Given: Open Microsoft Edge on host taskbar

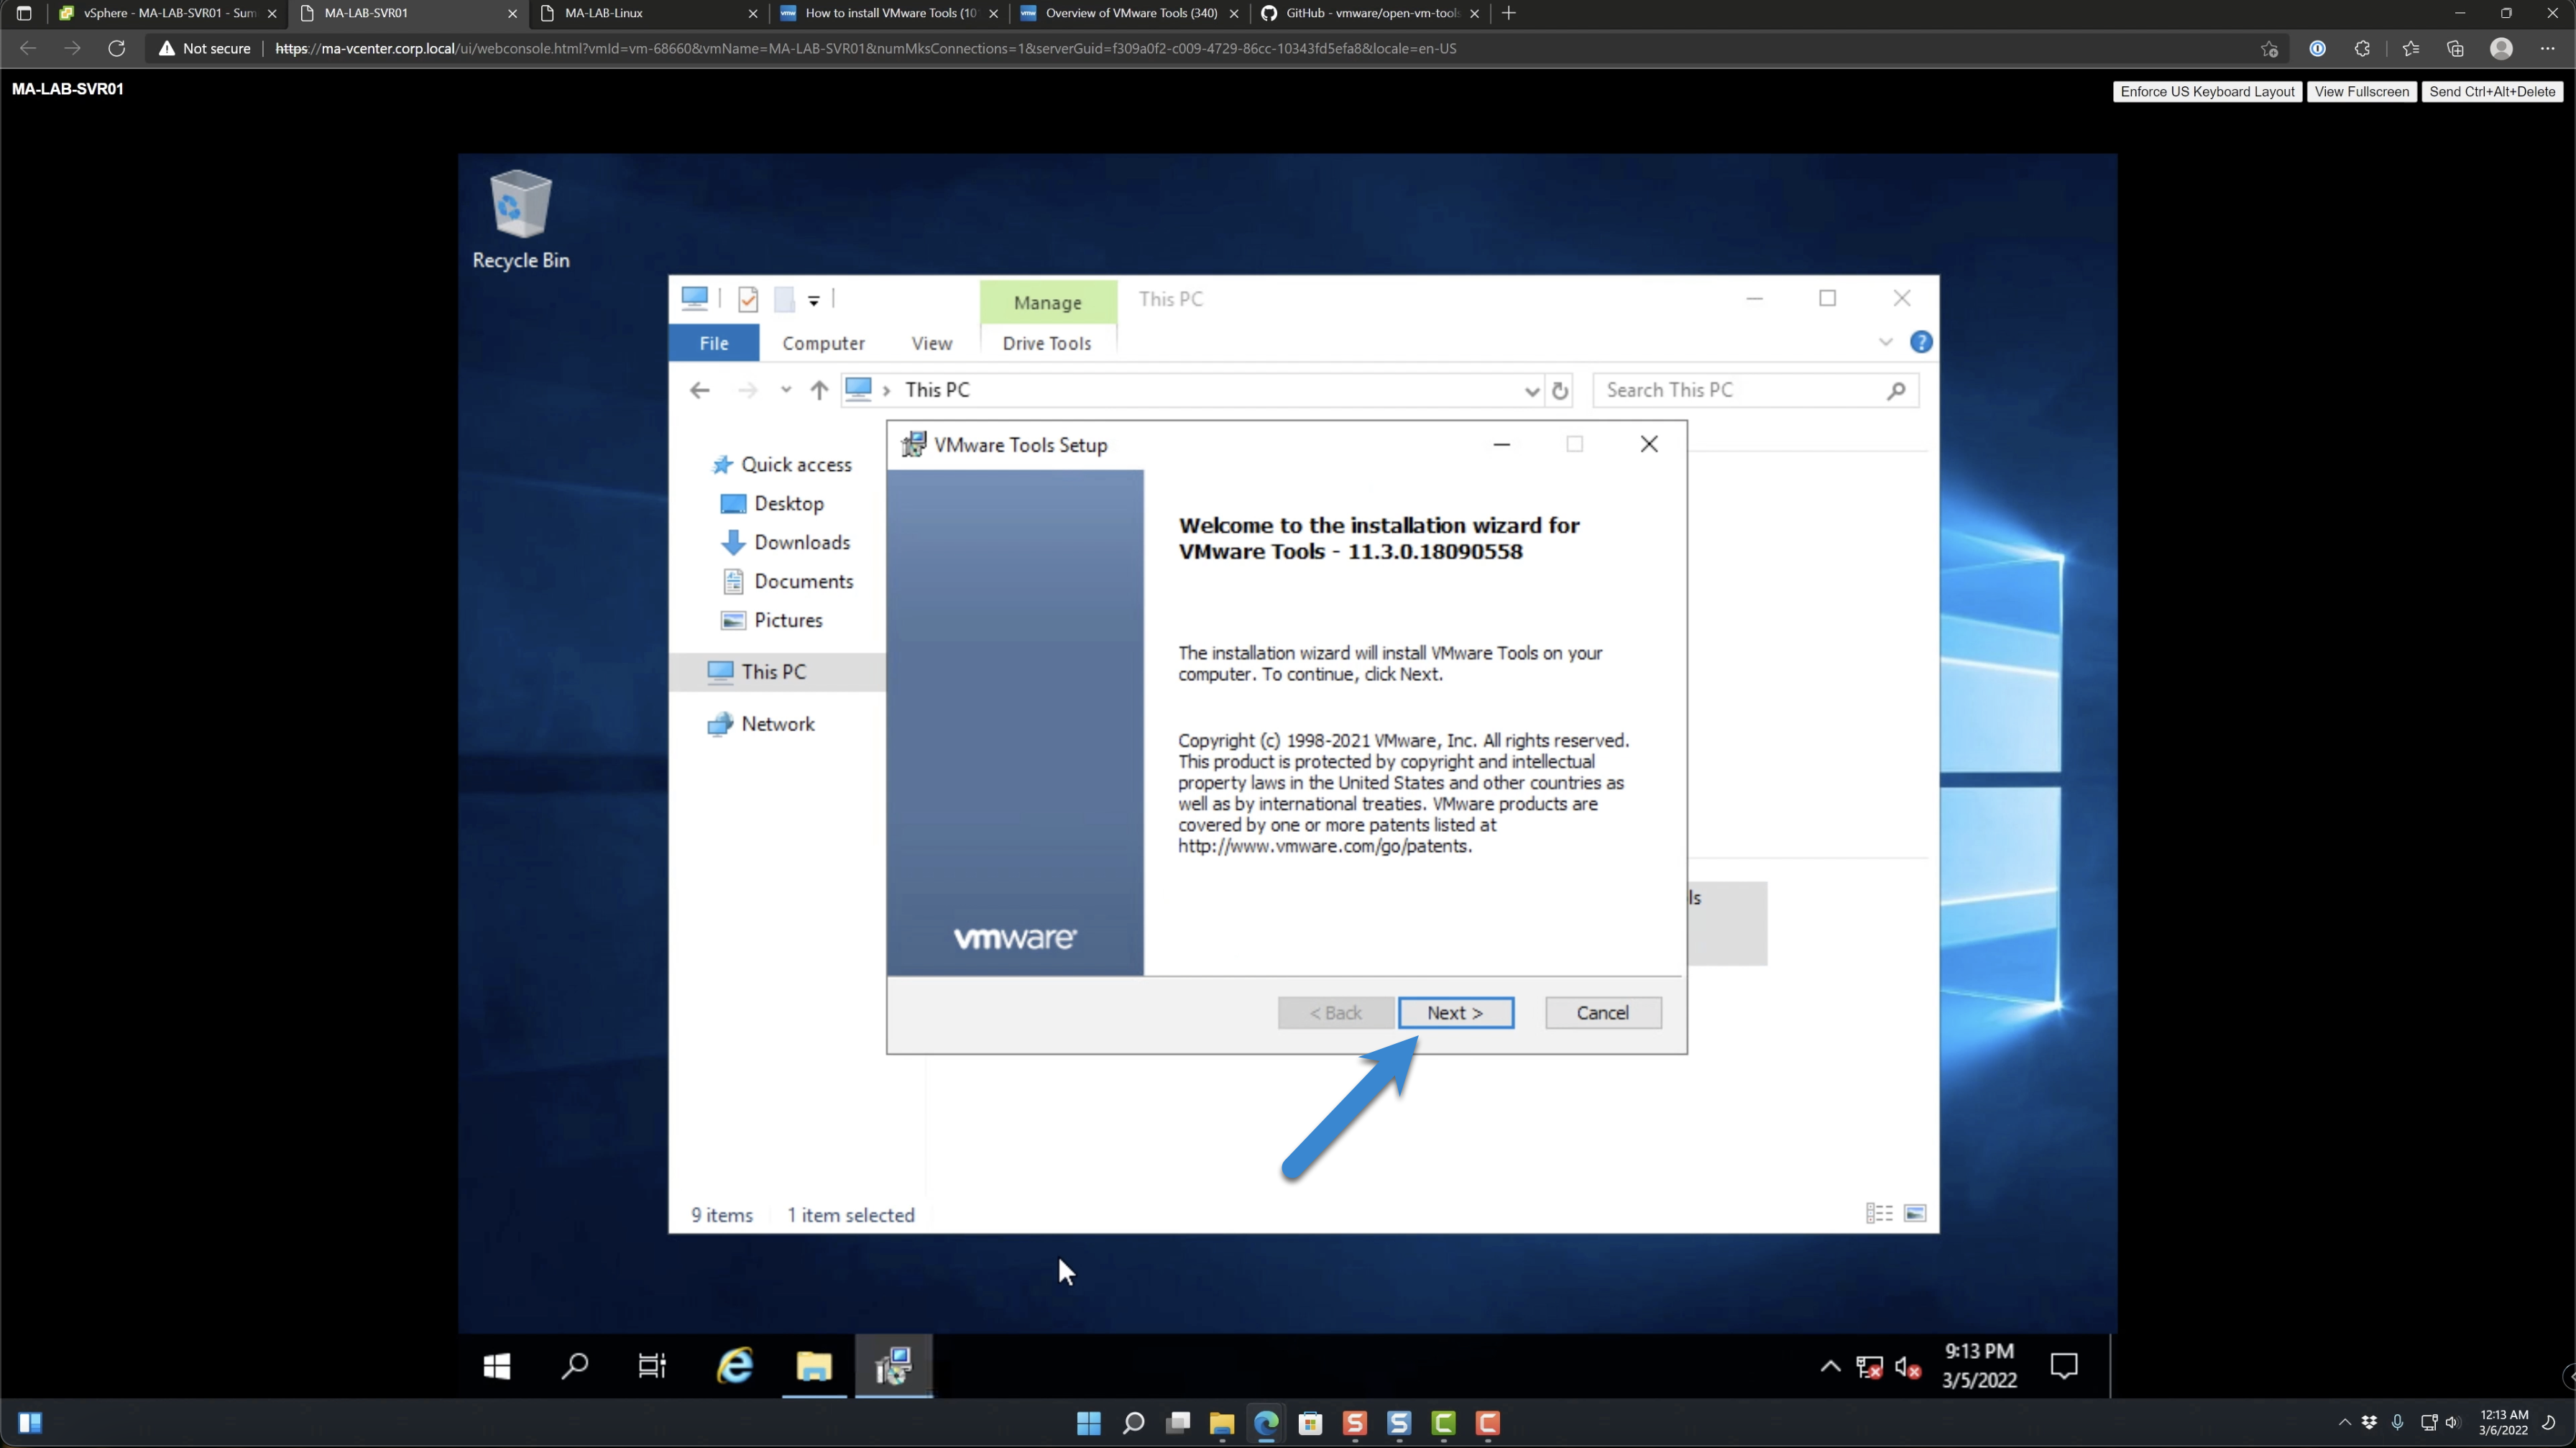Looking at the screenshot, I should tap(1266, 1423).
